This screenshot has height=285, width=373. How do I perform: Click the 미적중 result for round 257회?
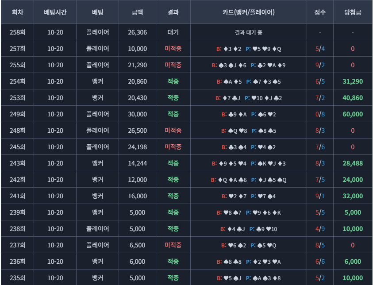[x=173, y=49]
